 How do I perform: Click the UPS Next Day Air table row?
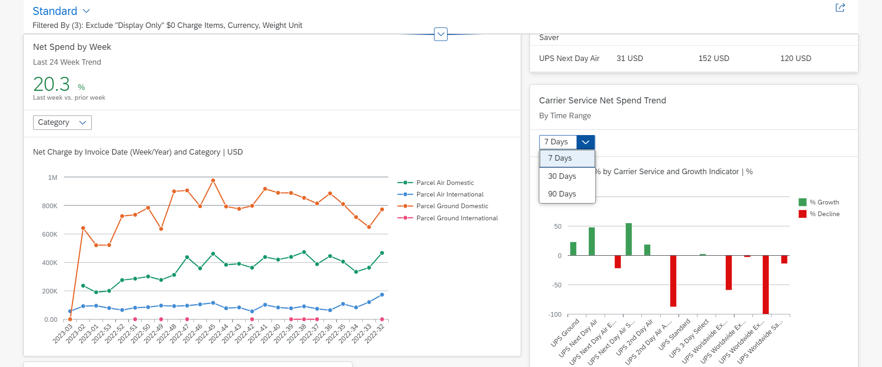point(694,58)
